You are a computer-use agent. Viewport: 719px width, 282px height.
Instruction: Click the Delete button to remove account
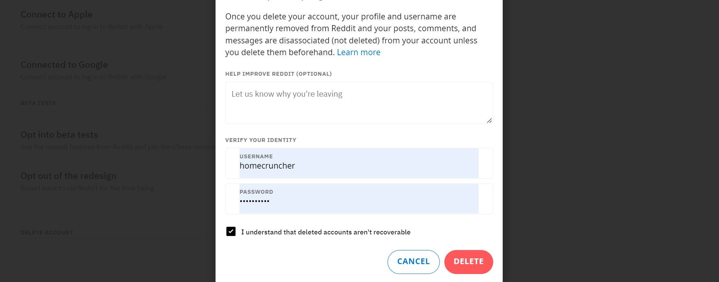coord(468,261)
